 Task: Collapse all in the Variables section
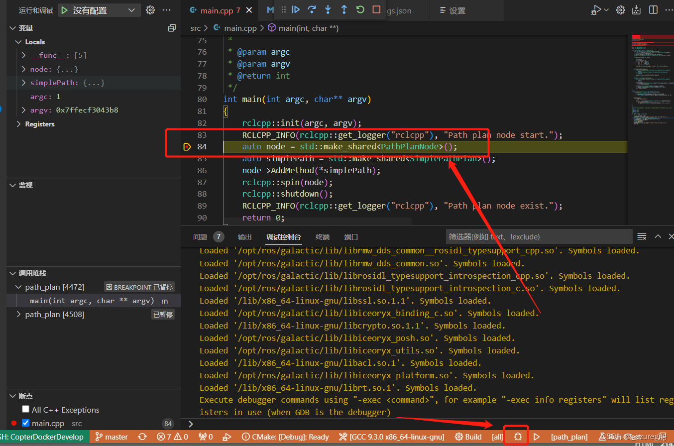coord(172,28)
